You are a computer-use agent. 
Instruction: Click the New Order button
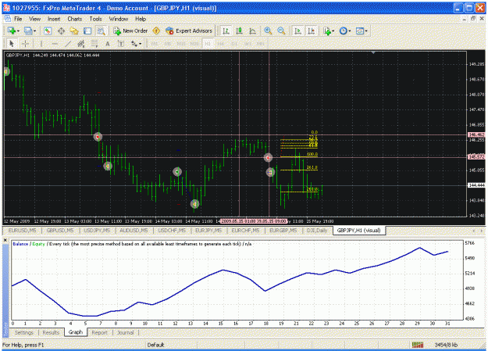tap(130, 30)
